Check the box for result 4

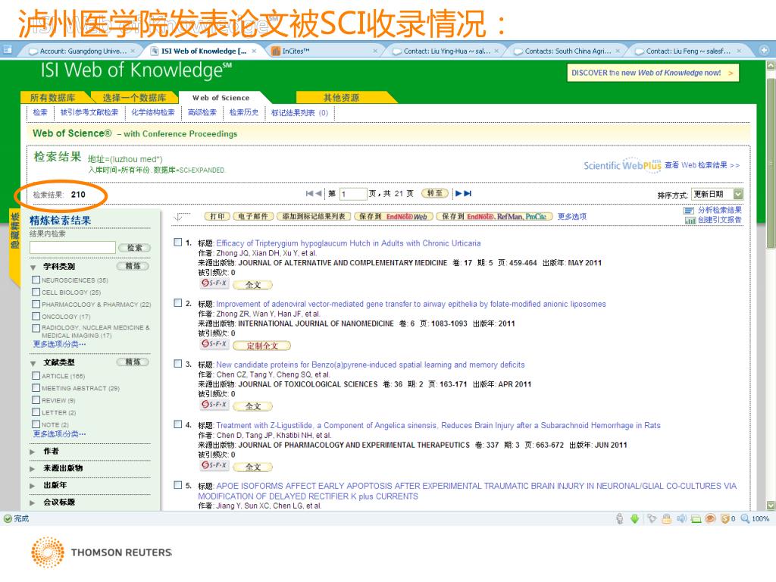[178, 424]
